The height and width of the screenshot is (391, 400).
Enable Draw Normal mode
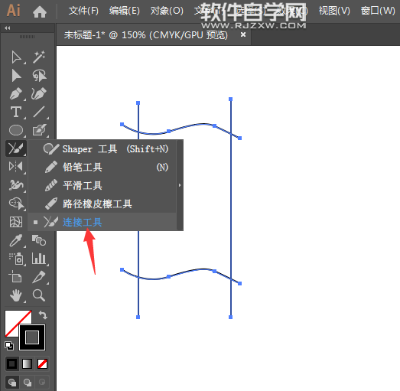[12, 382]
